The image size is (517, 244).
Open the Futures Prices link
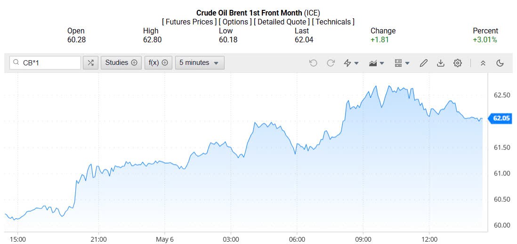point(189,22)
